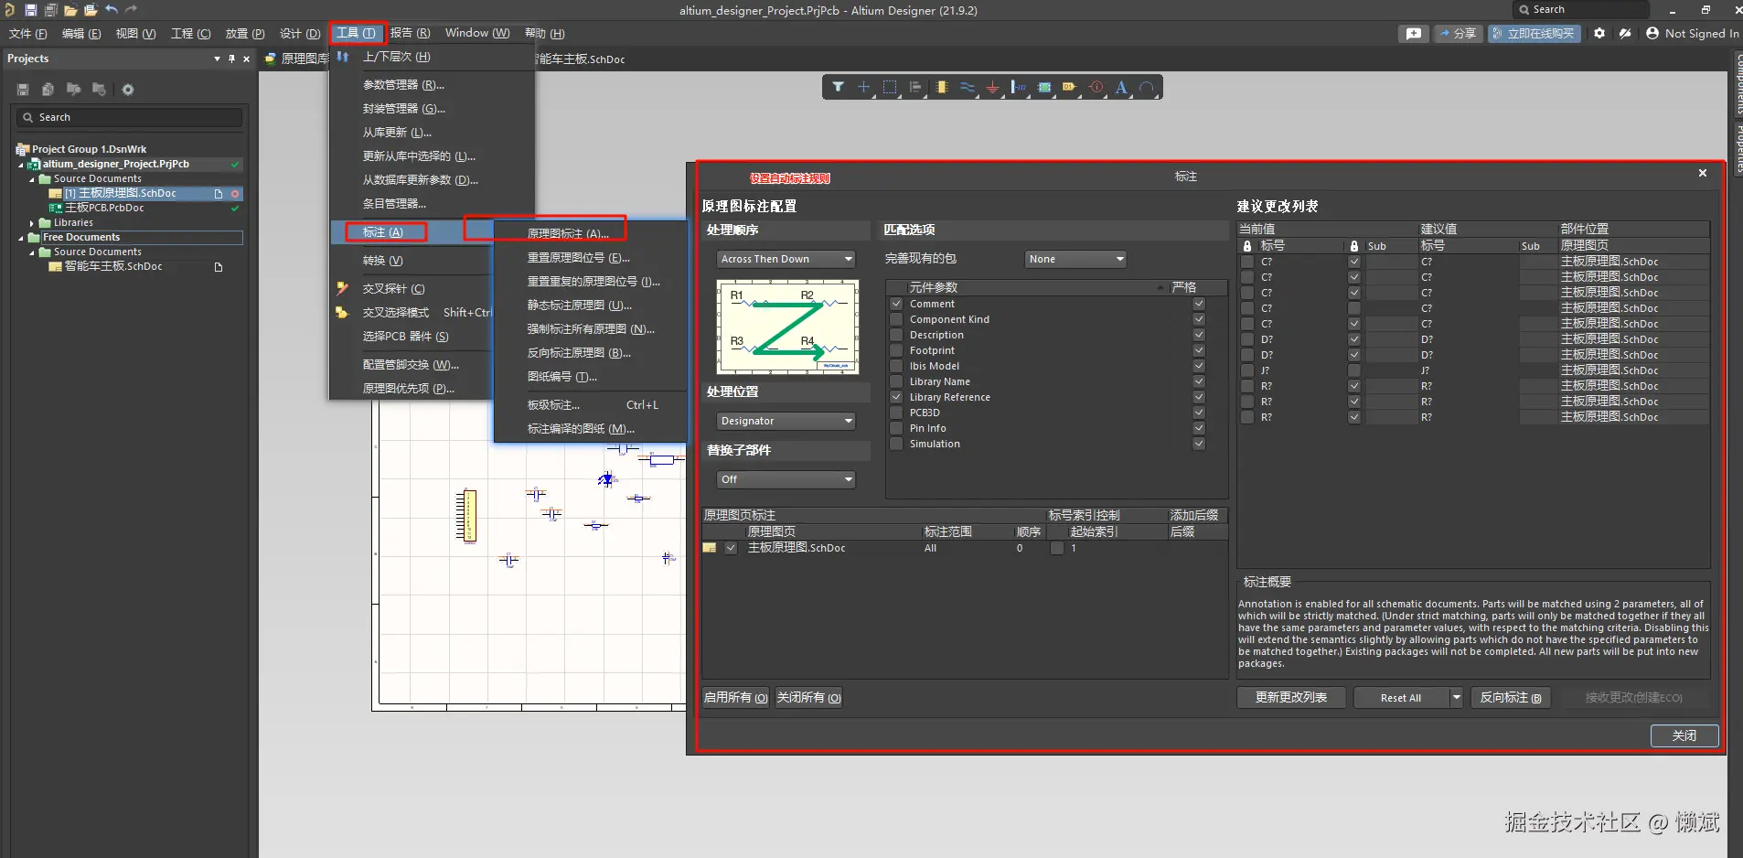Click the user account icon beside Not Signed In
Viewport: 1743px width, 858px height.
click(x=1652, y=33)
